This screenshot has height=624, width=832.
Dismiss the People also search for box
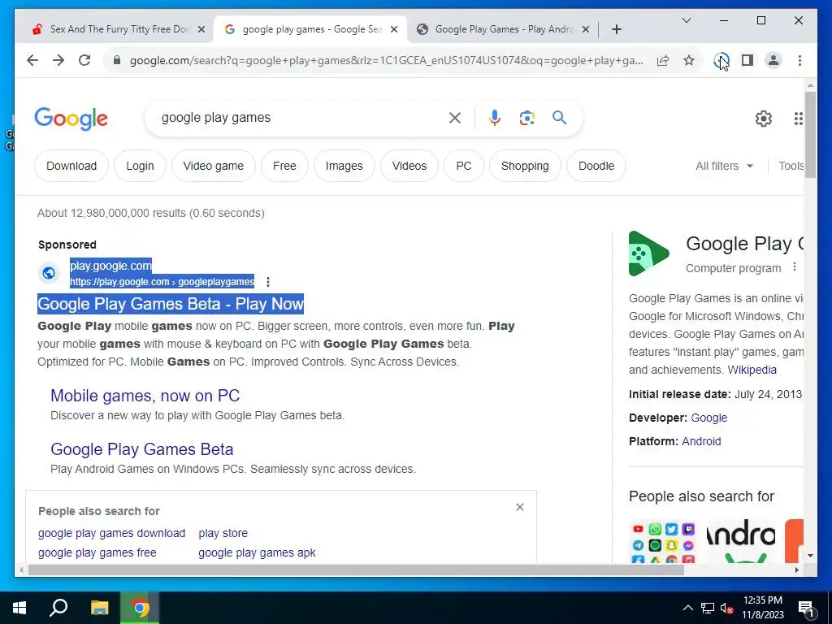click(x=519, y=507)
